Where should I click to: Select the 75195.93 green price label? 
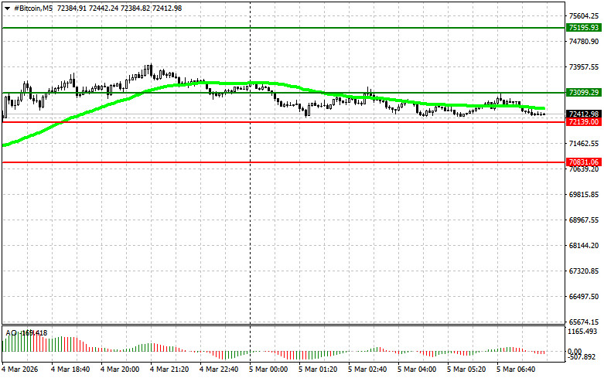click(584, 28)
